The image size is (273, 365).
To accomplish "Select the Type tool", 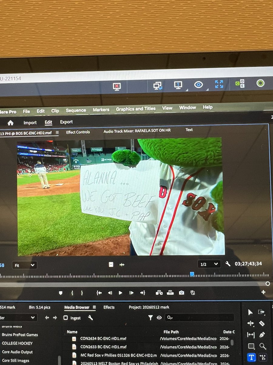I will (251, 358).
